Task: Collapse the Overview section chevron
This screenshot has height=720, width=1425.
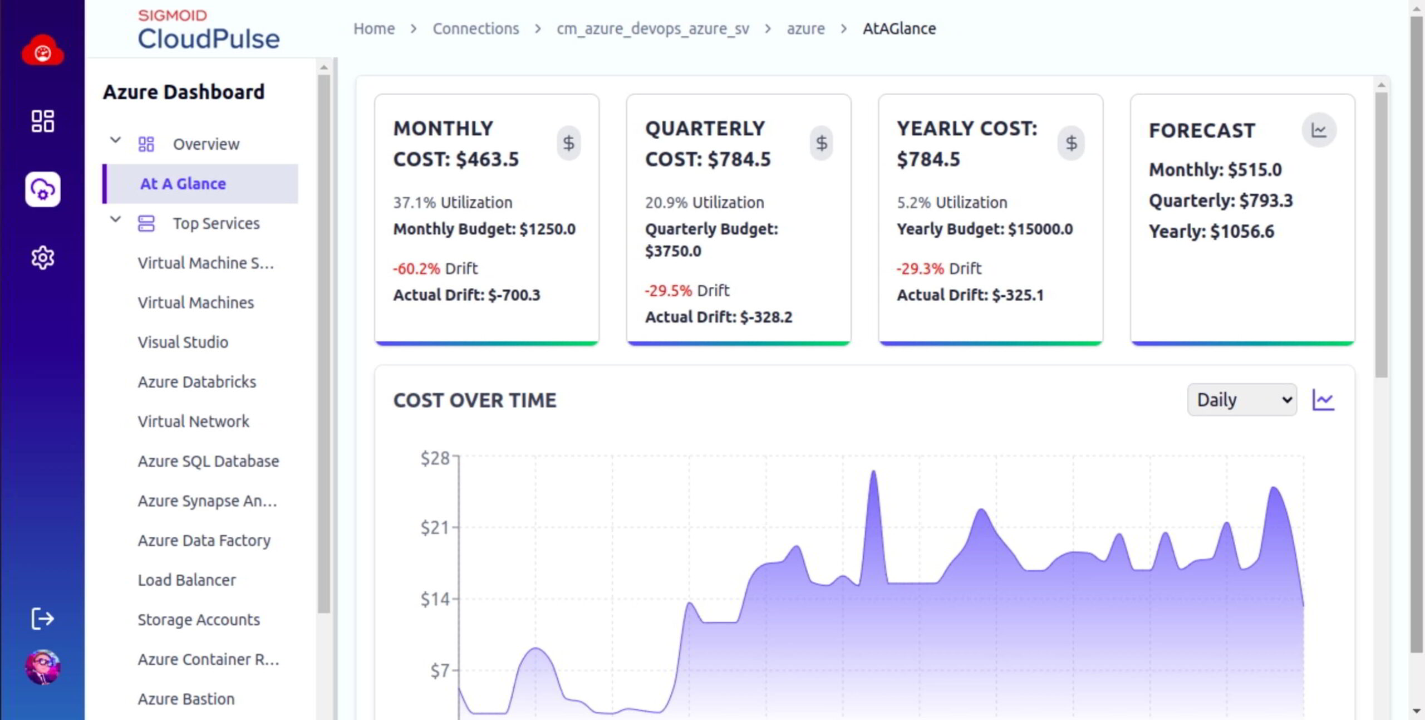Action: pos(115,140)
